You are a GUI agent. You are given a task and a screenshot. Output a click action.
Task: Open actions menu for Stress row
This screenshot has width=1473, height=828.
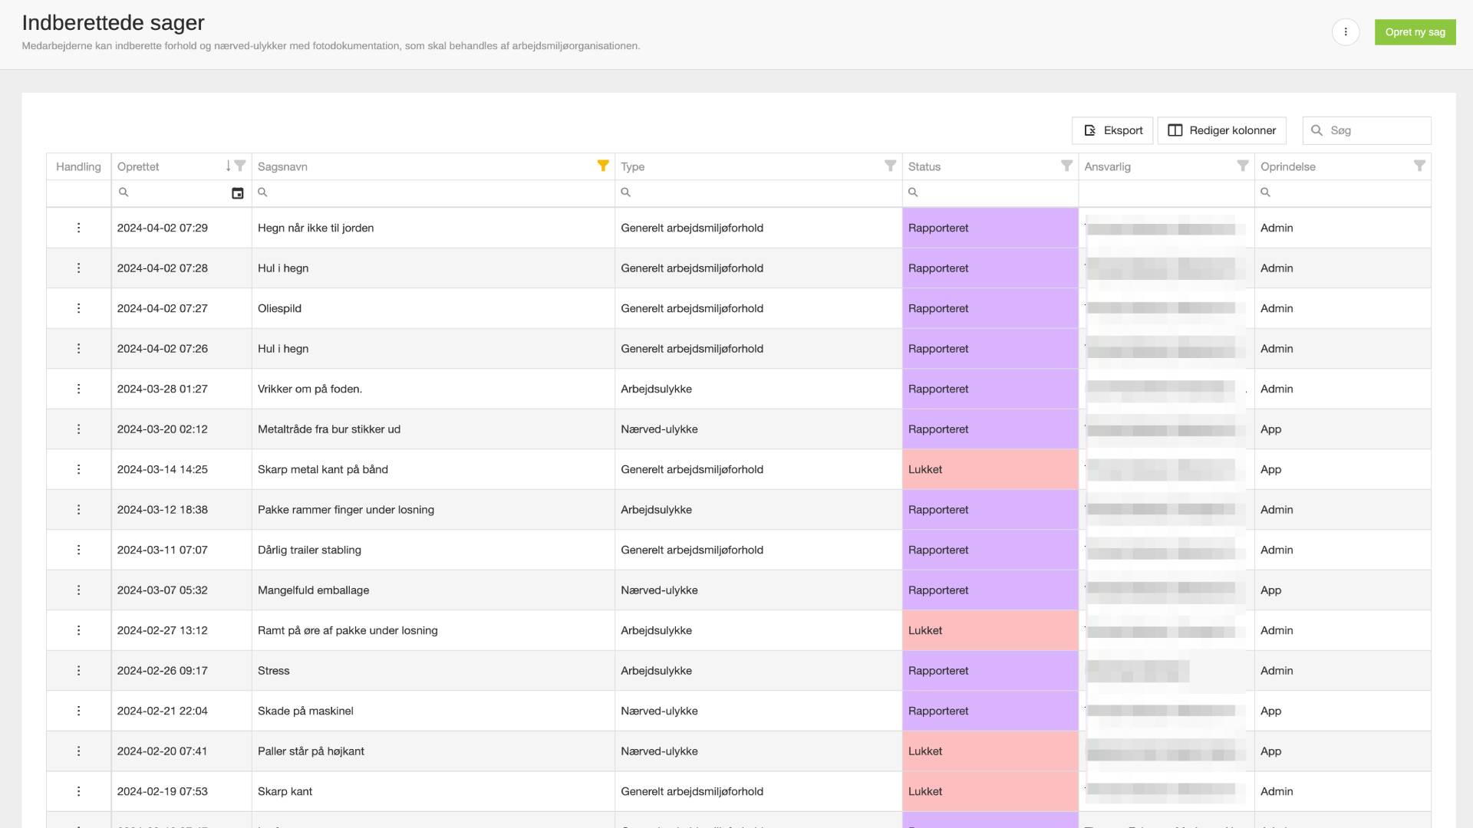pyautogui.click(x=78, y=671)
